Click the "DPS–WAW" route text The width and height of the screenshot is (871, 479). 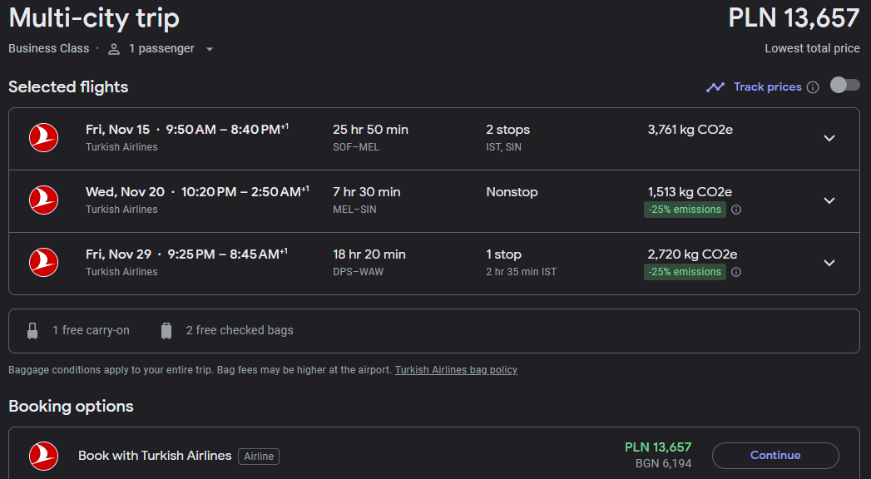coord(359,272)
